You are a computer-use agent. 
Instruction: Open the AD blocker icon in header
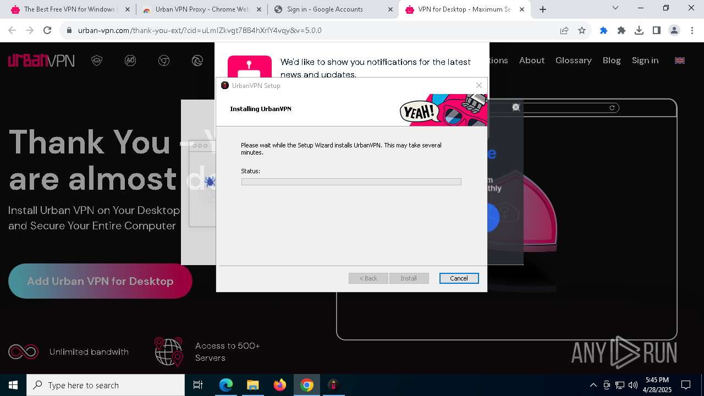coord(130,61)
